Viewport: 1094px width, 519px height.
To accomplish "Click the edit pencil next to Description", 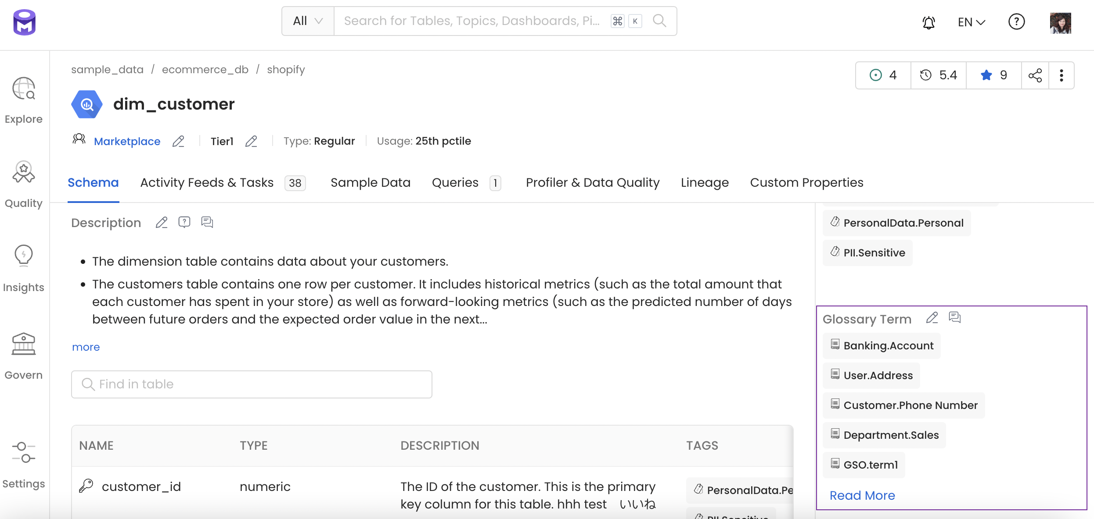I will pyautogui.click(x=161, y=222).
